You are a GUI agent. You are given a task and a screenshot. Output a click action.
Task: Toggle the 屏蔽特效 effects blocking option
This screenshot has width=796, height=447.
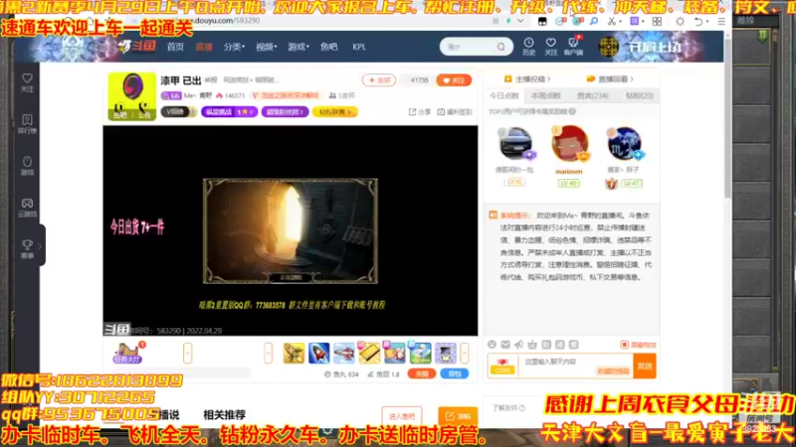coord(638,345)
